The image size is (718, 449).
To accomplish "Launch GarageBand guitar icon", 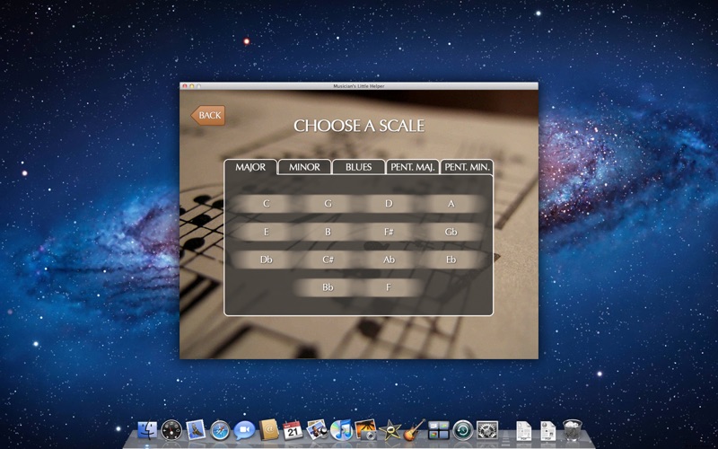I will [415, 431].
